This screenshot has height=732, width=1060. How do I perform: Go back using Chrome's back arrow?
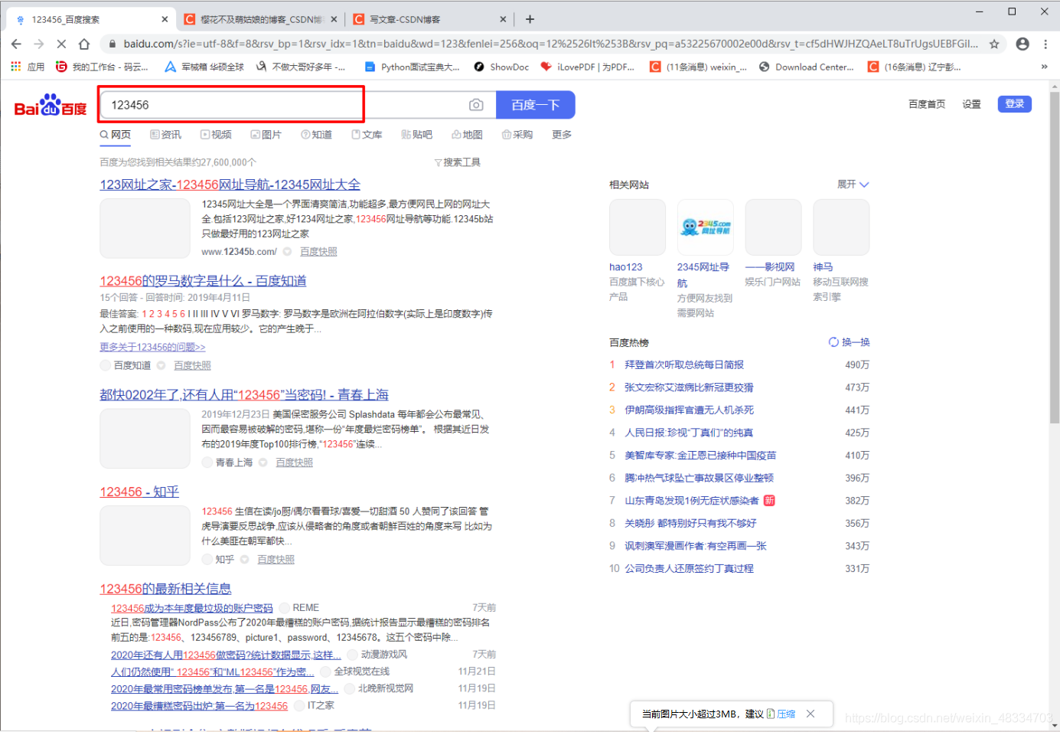(16, 44)
